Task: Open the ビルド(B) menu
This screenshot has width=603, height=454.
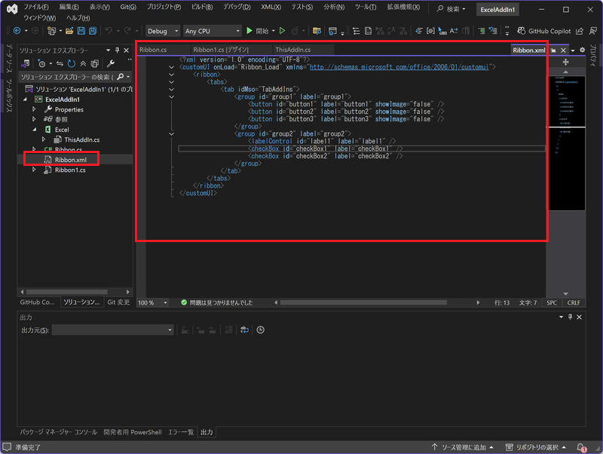Action: [x=203, y=7]
